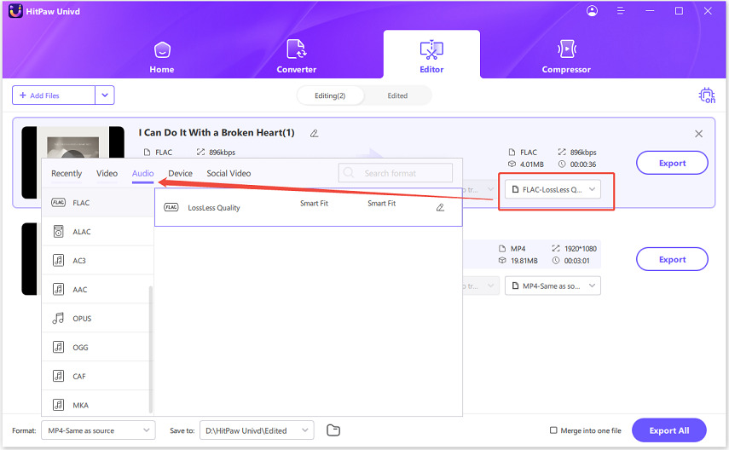Click the 4.01MB output size text
Viewport: 729px width, 450px height.
click(x=531, y=164)
